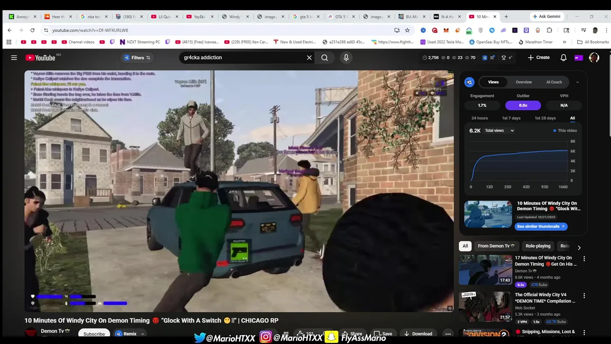611x344 pixels.
Task: Collapse the vidIQ panel chevron
Action: 577,82
